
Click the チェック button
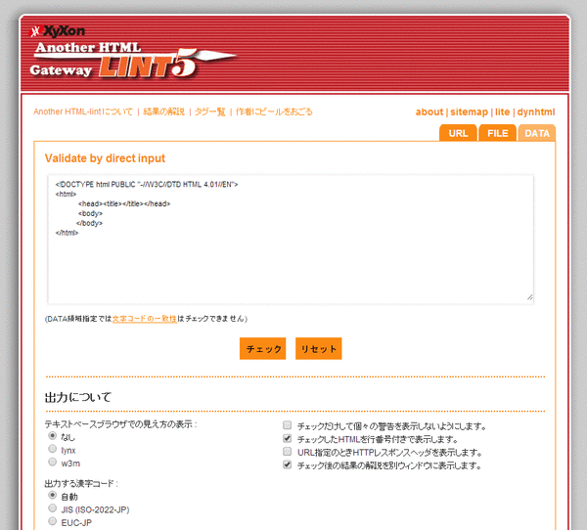click(x=263, y=348)
